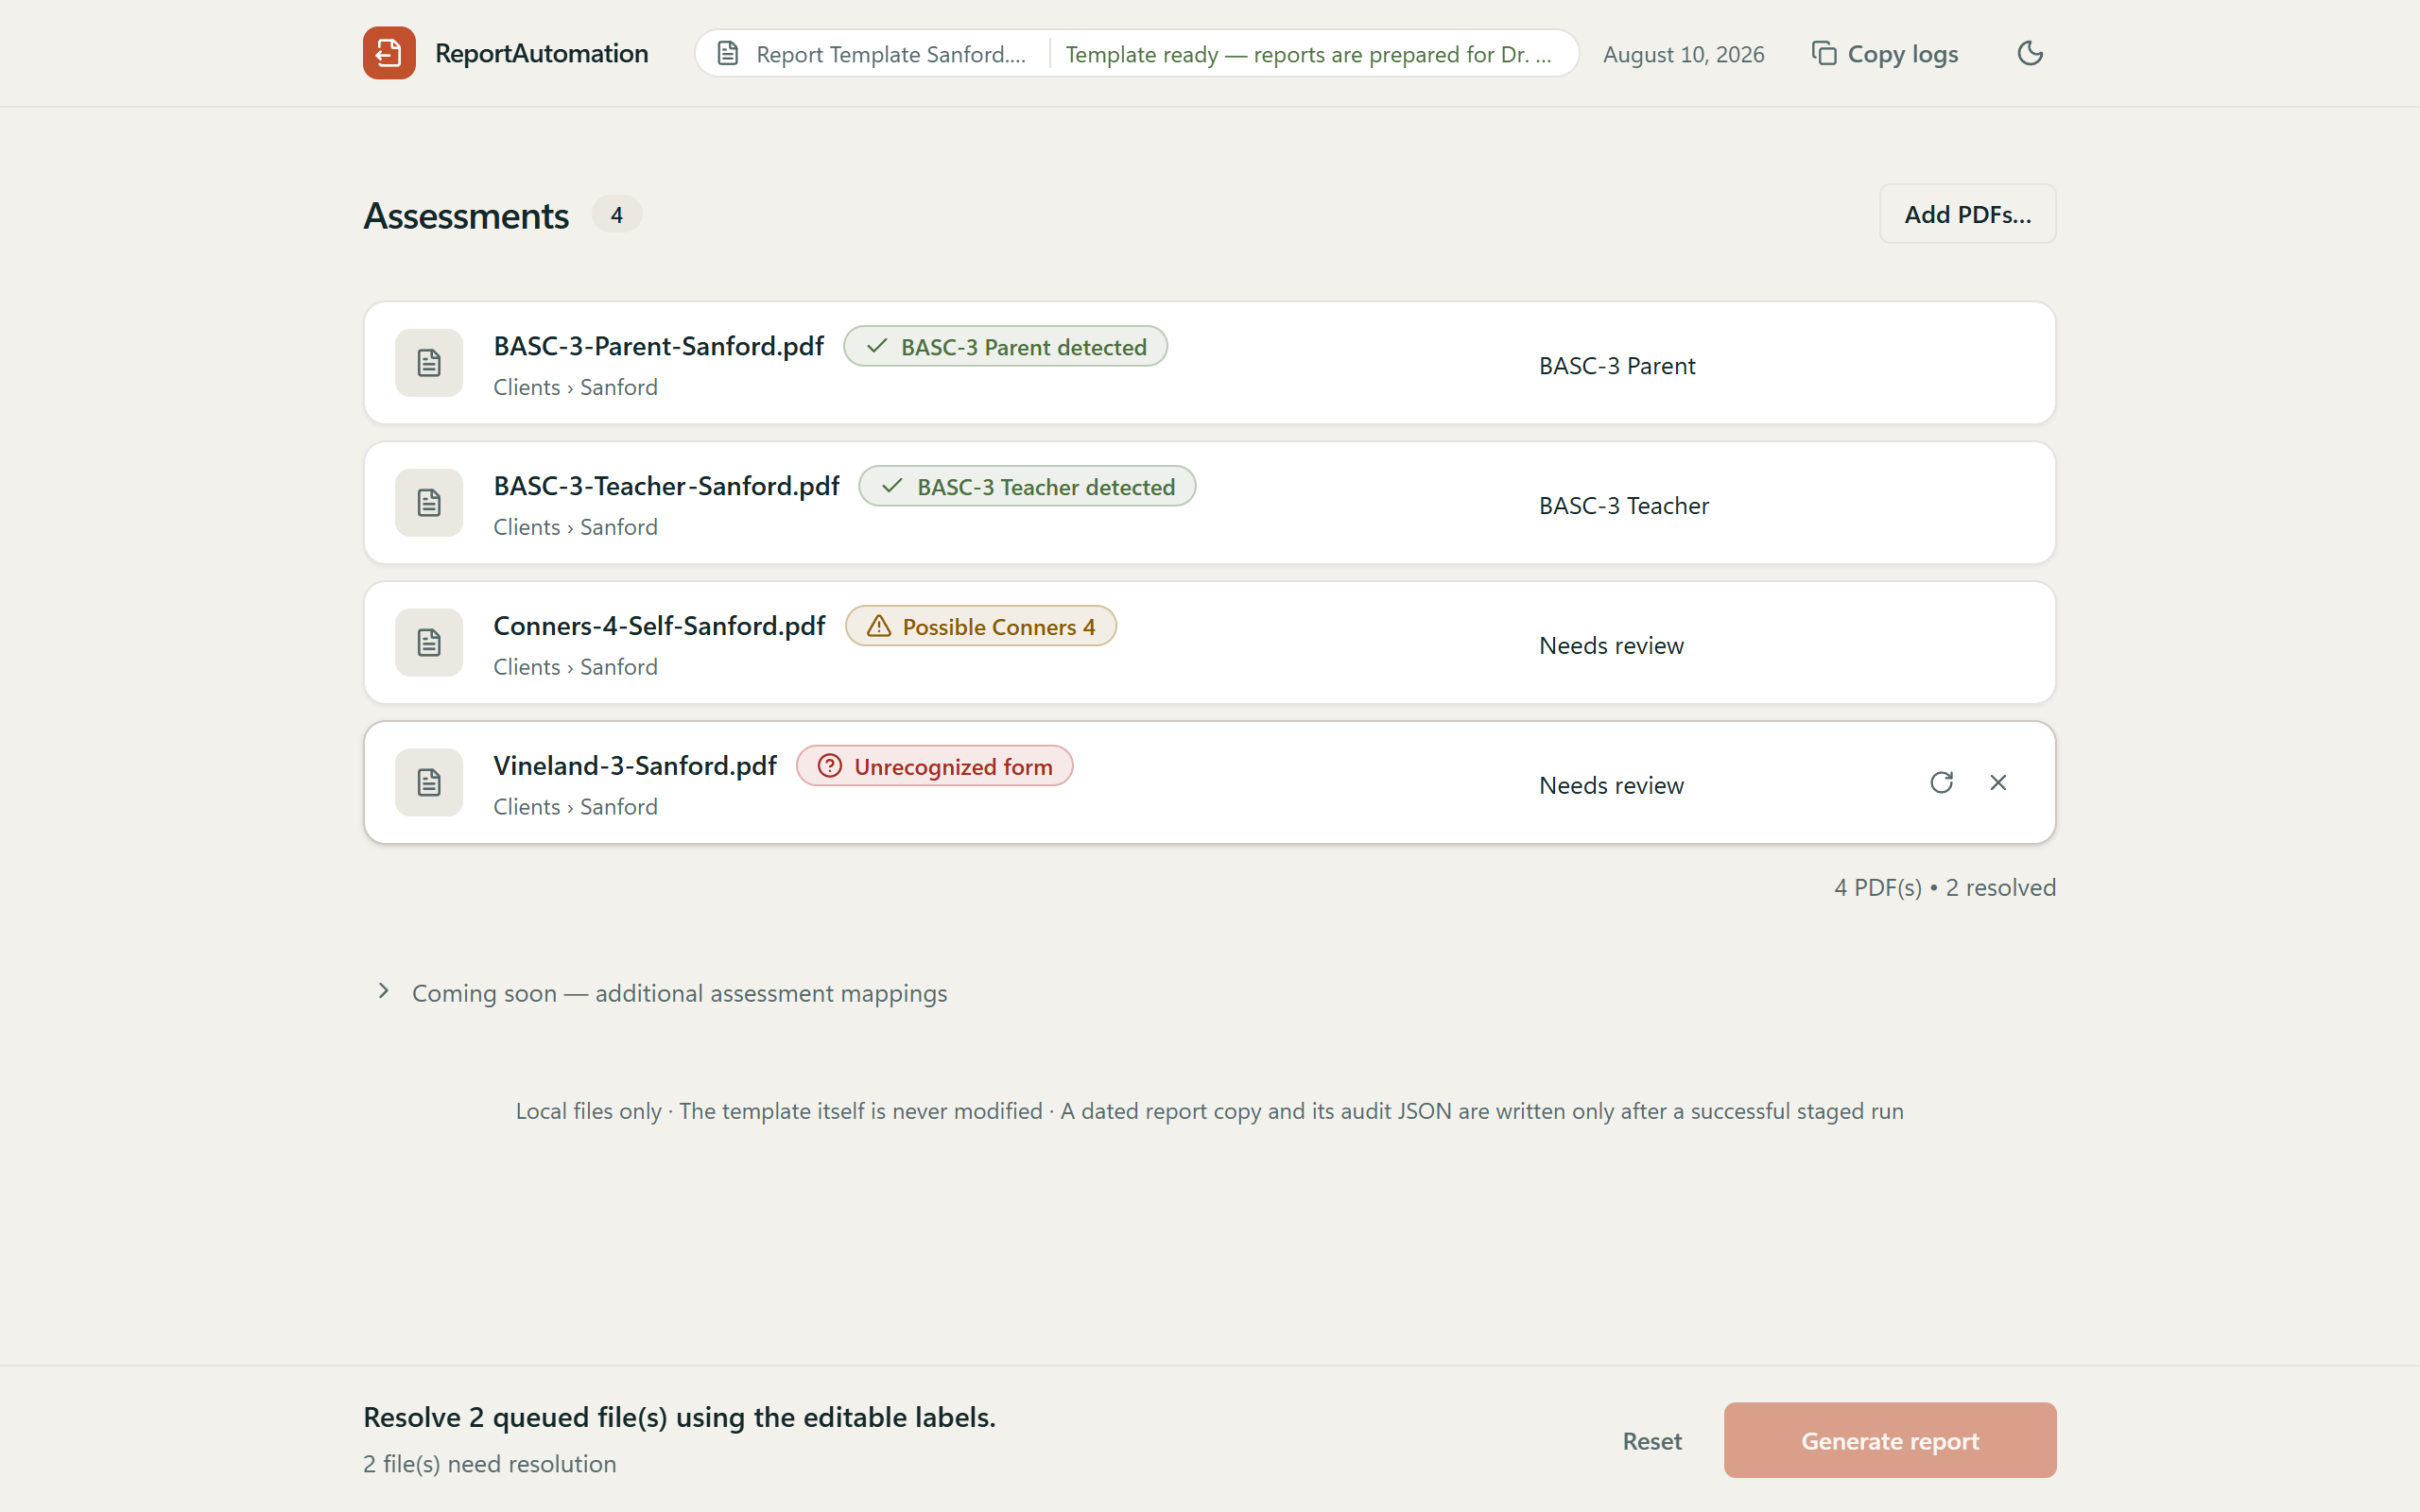The width and height of the screenshot is (2420, 1512).
Task: Click the warning triangle in Possible Conners 4 badge
Action: 878,626
